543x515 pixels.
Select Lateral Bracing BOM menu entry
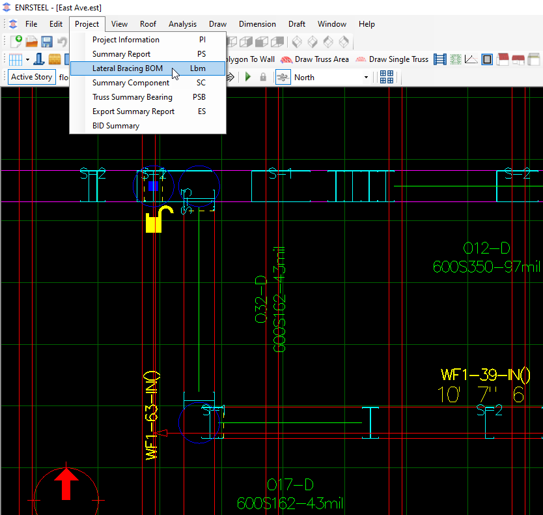tap(128, 68)
